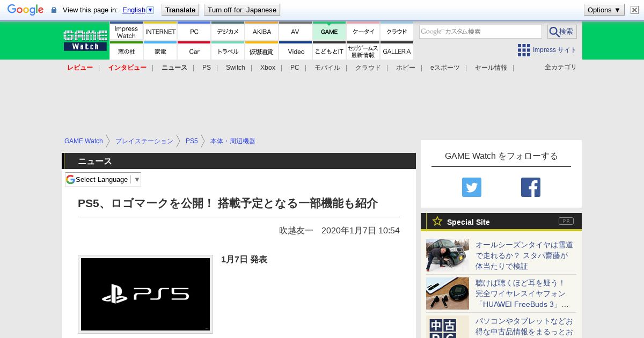The image size is (644, 338).
Task: Open the 中古PC article link
Action: click(x=524, y=327)
